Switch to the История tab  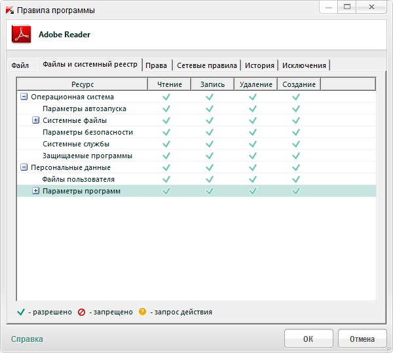pos(259,65)
